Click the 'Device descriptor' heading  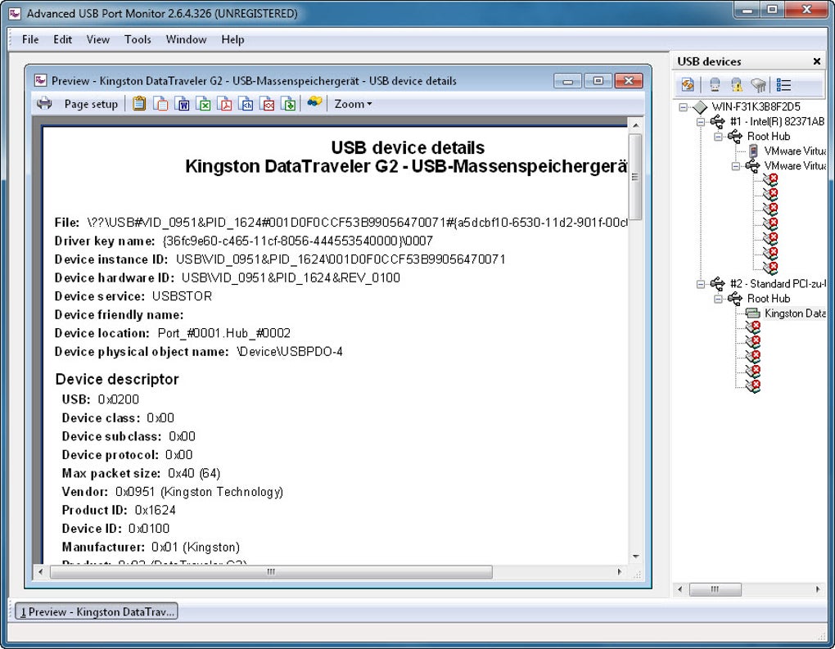coord(117,379)
